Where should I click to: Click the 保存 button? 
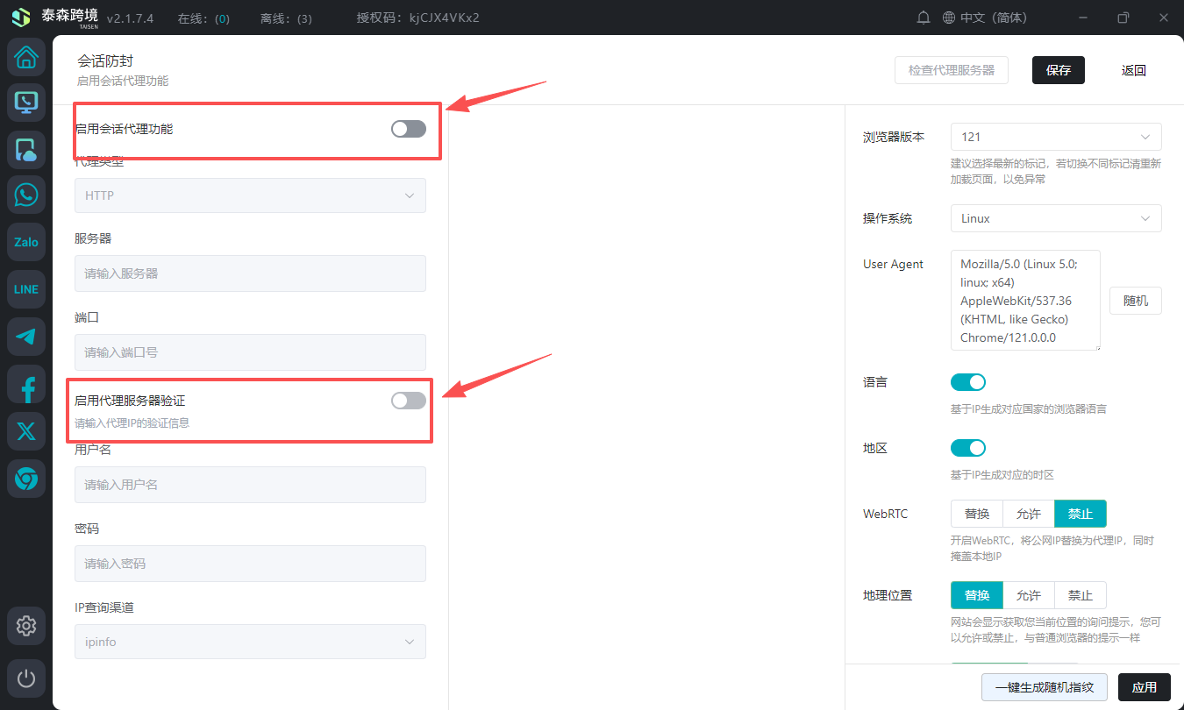(x=1058, y=70)
